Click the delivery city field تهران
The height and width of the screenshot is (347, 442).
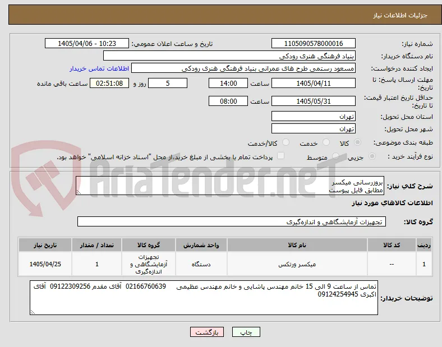click(313, 129)
